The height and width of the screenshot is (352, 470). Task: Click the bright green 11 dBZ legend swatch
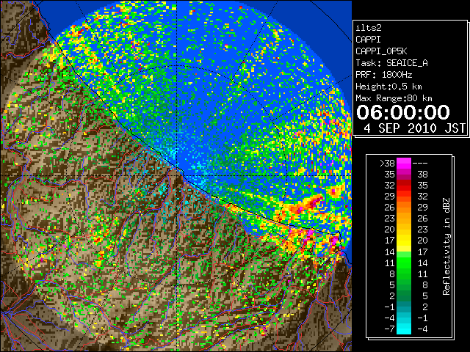coord(404,263)
